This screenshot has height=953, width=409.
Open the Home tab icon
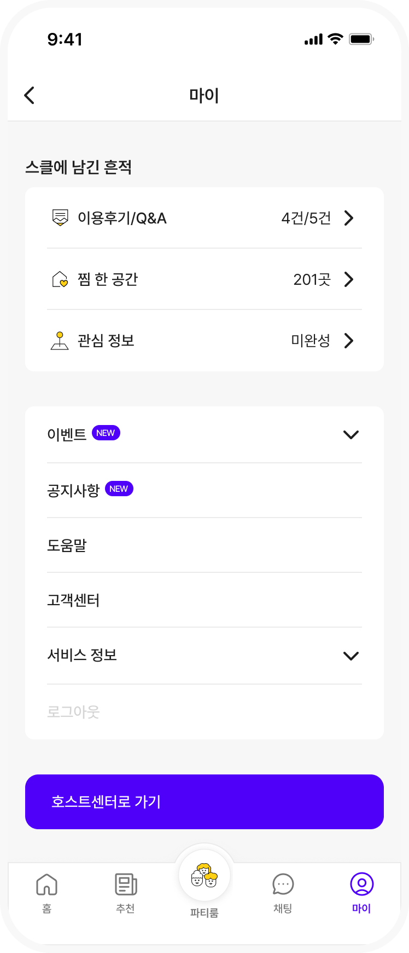(x=47, y=885)
